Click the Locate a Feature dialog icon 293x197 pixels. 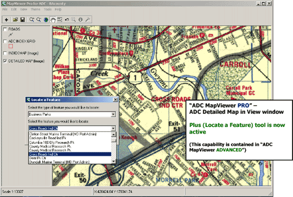point(28,100)
